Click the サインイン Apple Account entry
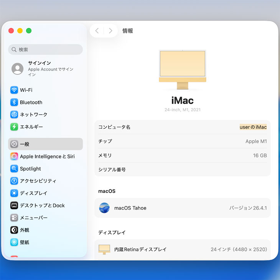280x280 pixels. pyautogui.click(x=45, y=69)
